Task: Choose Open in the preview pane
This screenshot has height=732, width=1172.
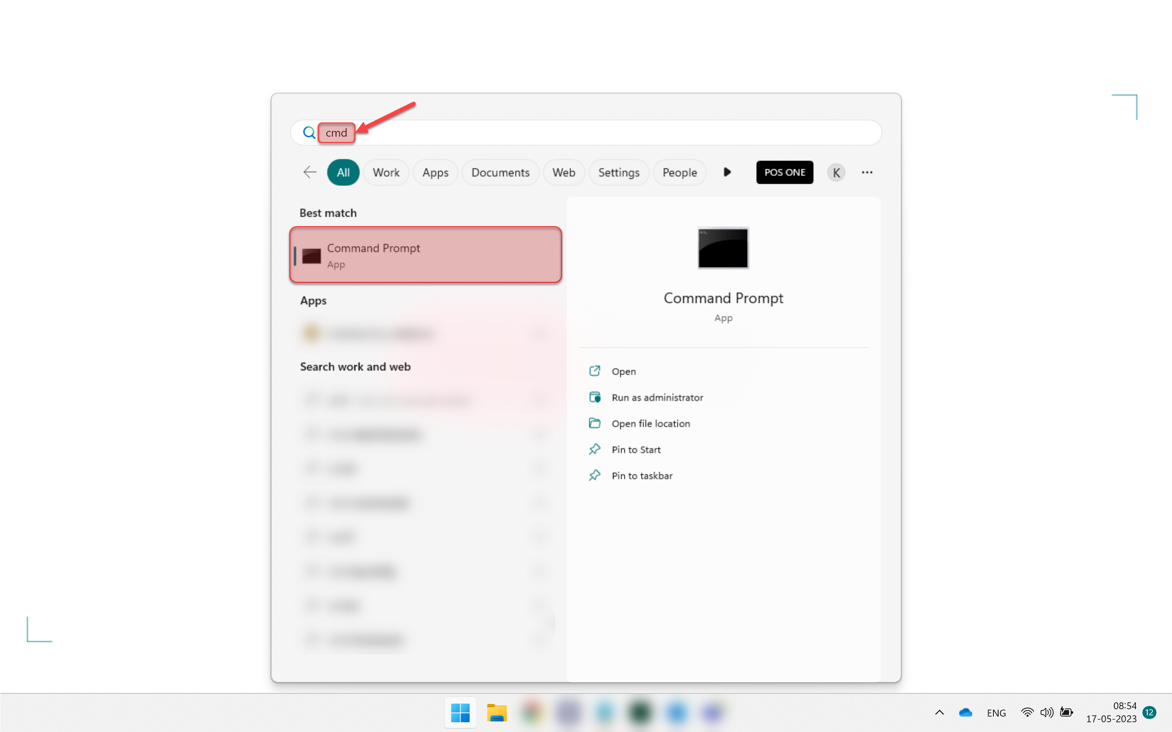Action: click(x=623, y=371)
